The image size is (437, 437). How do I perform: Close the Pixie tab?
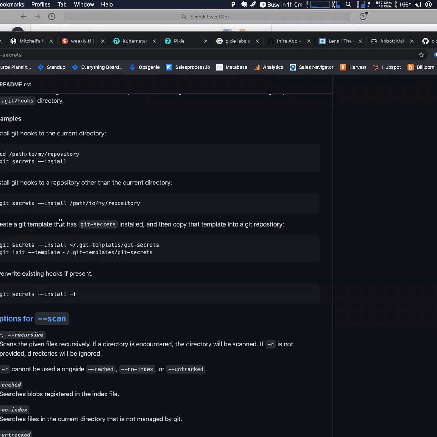tap(206, 41)
